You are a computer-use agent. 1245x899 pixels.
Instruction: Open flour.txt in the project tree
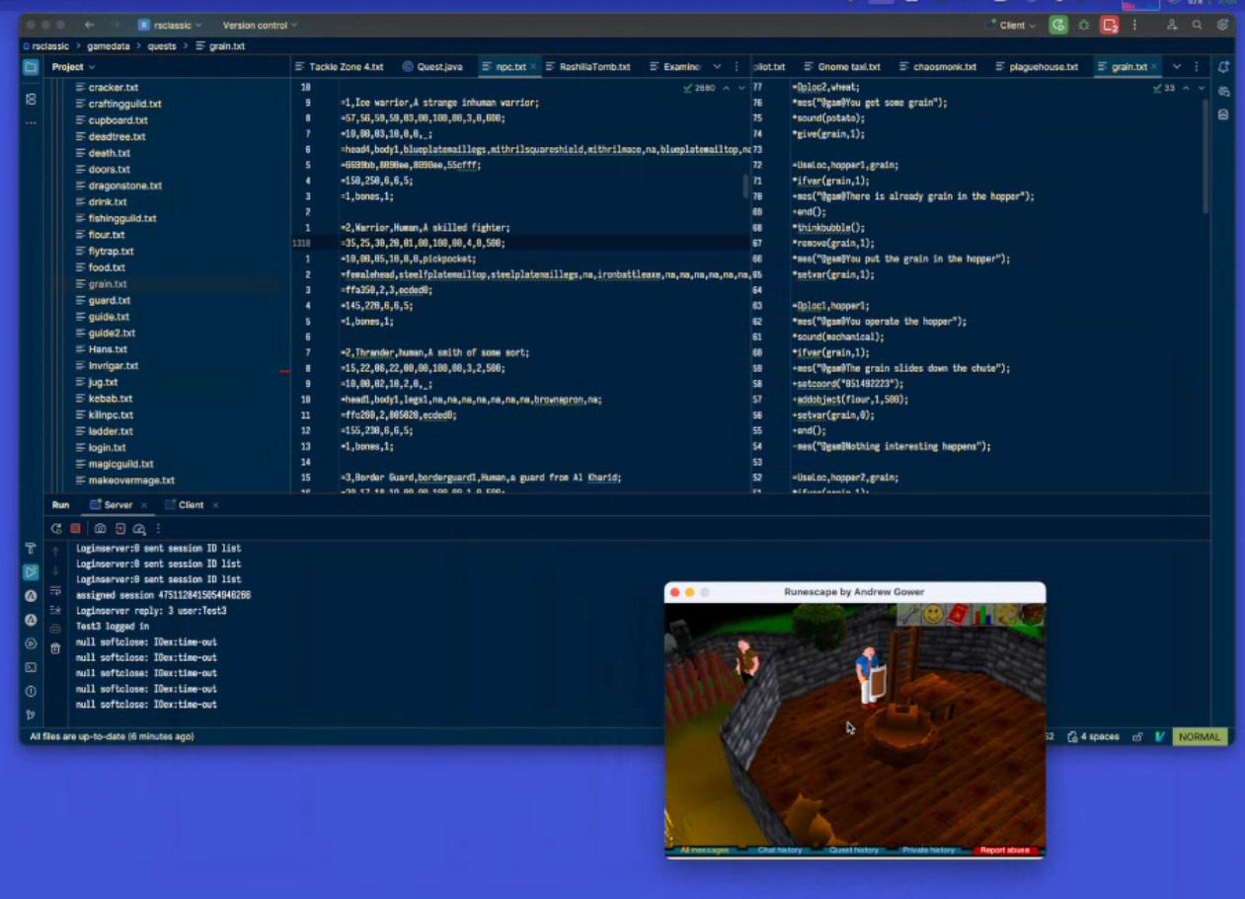pos(107,235)
